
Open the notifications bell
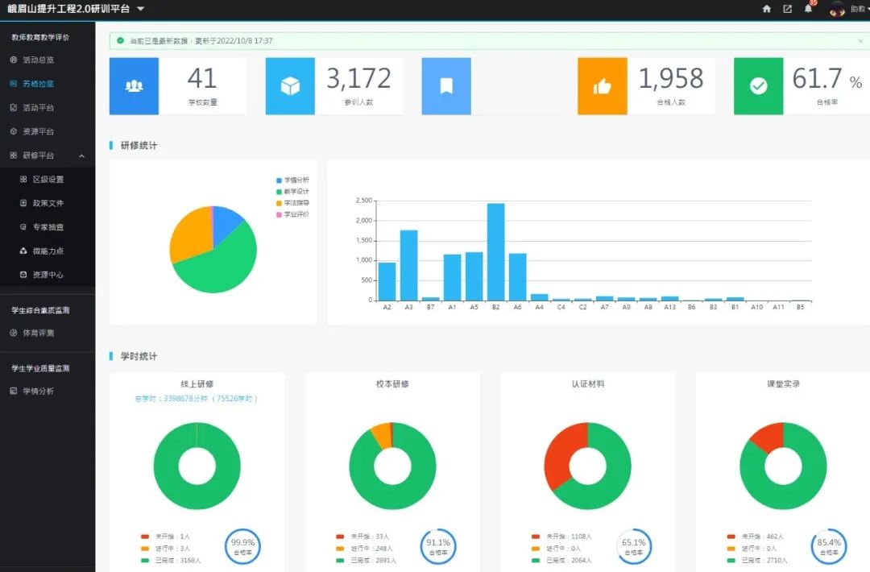[x=809, y=9]
